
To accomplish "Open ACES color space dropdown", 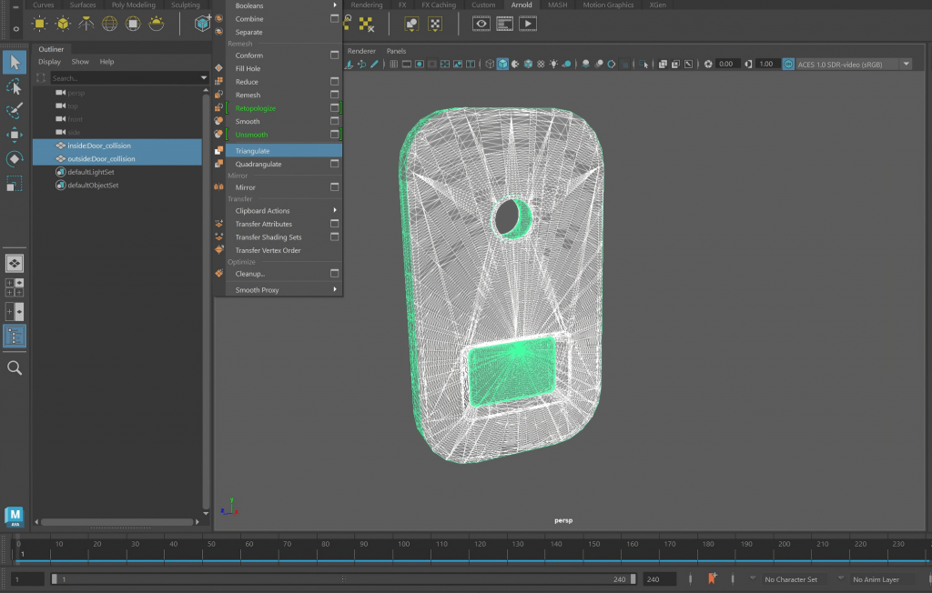I will (906, 65).
